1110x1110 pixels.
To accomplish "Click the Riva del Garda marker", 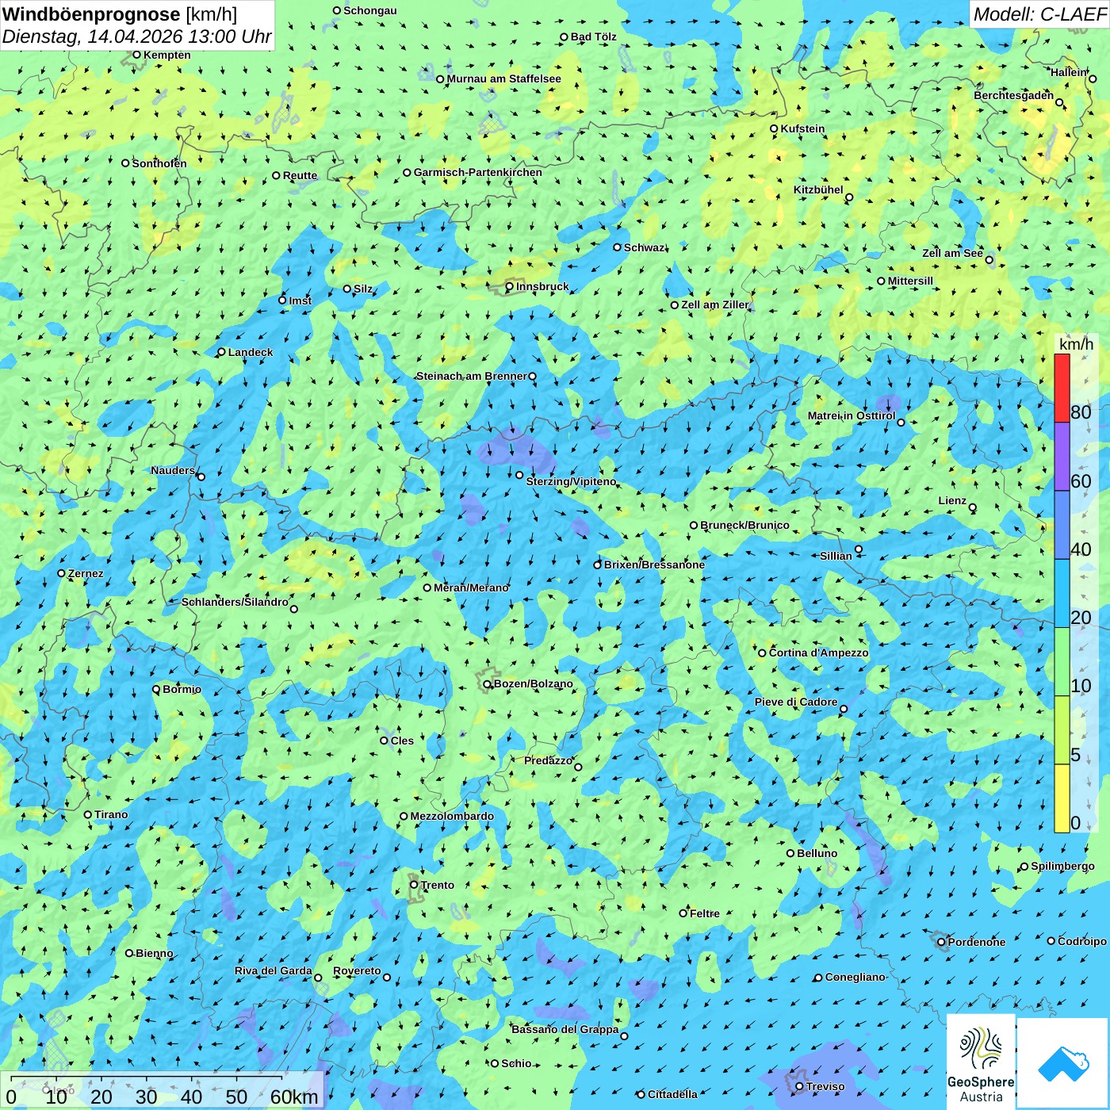I will (318, 978).
